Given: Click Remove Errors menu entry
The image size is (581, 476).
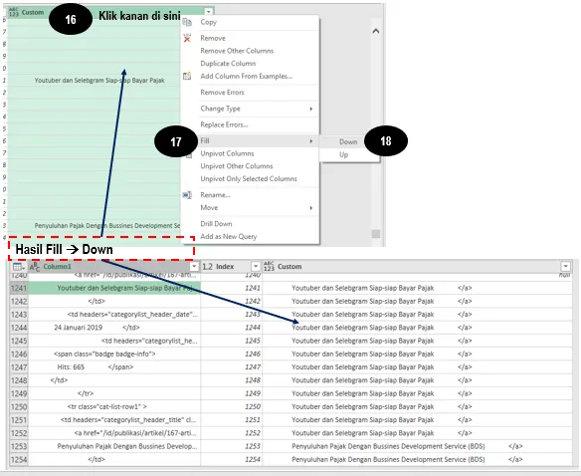Looking at the screenshot, I should pos(222,93).
